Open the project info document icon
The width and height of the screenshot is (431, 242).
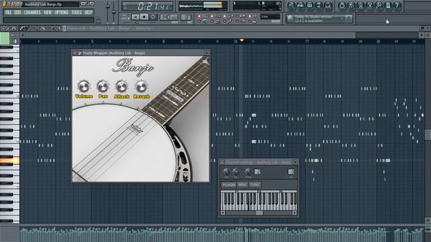pos(388,5)
